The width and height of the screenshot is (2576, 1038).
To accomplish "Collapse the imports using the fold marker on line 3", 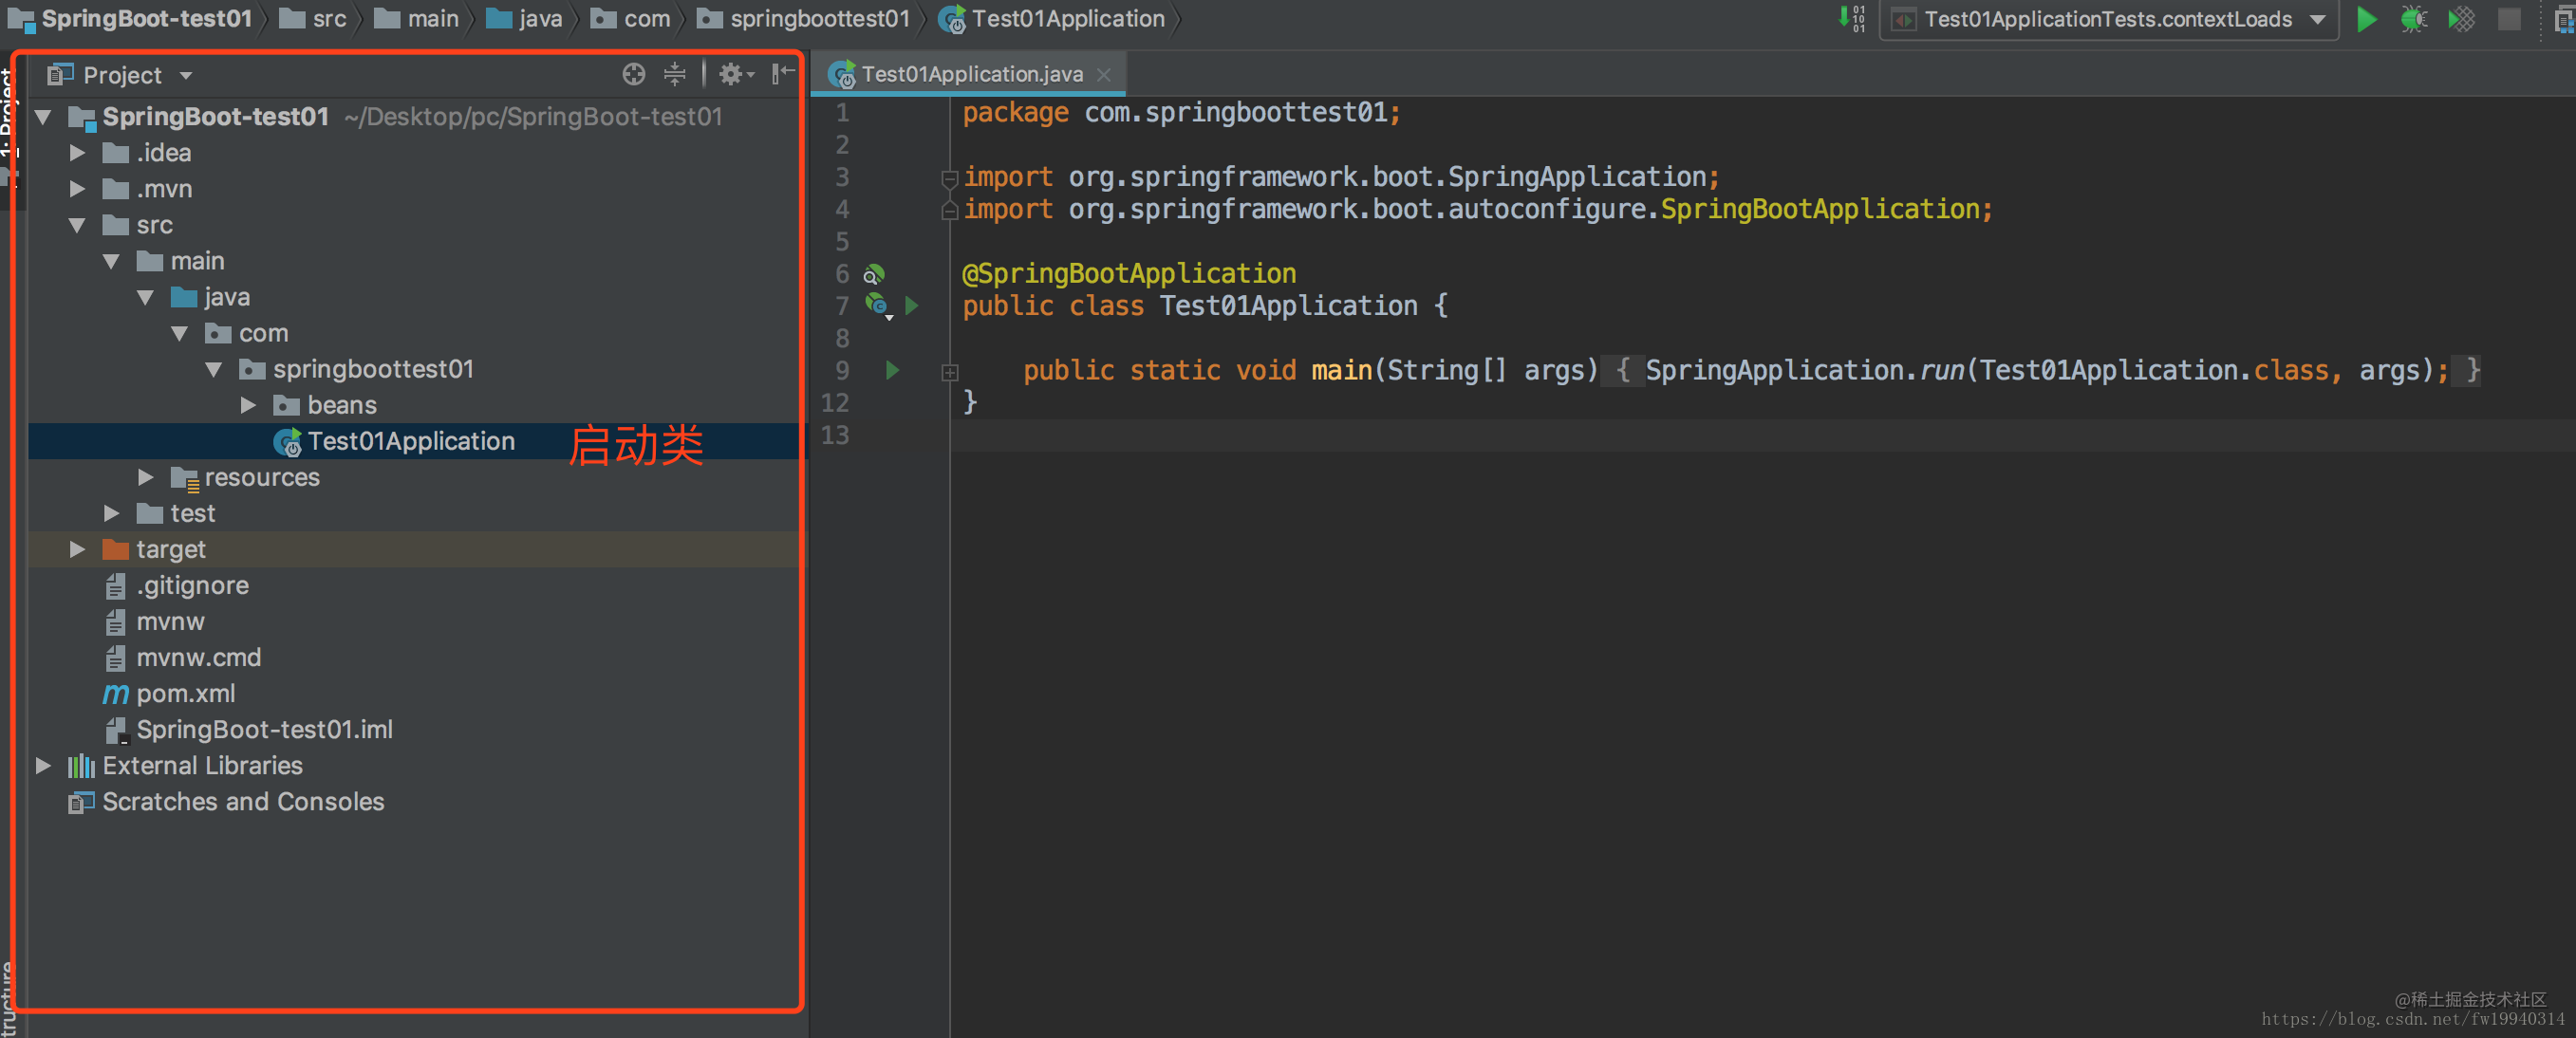I will coord(949,177).
